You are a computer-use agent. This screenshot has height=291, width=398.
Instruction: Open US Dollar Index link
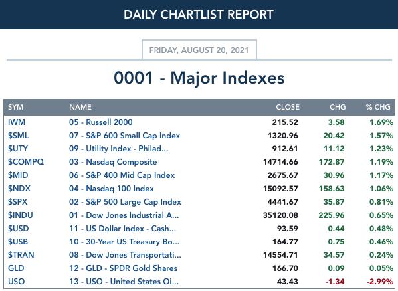coord(122,229)
